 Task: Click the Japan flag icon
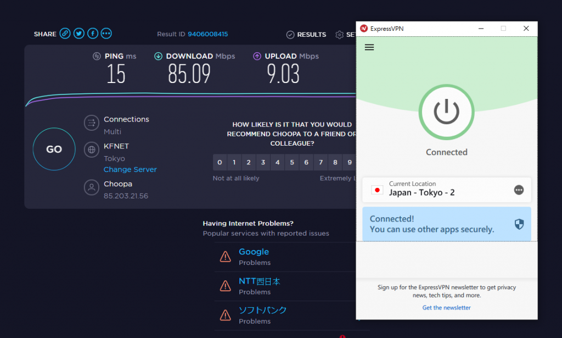pos(377,190)
